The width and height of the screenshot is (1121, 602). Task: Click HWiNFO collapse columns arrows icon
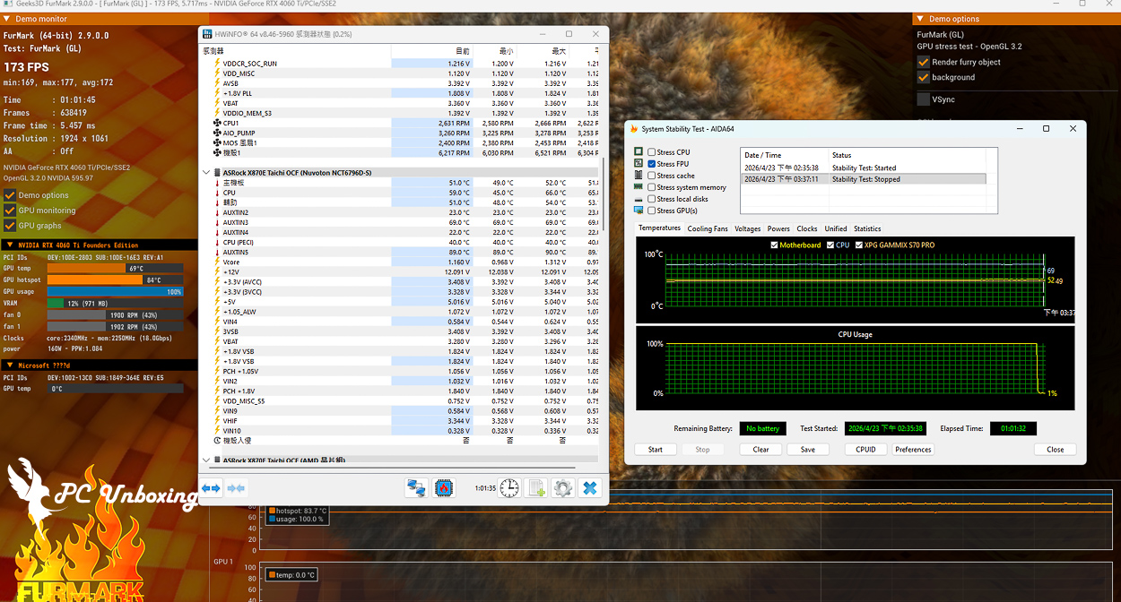tap(237, 488)
